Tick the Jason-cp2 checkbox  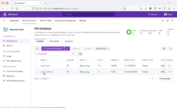[x=37, y=66]
